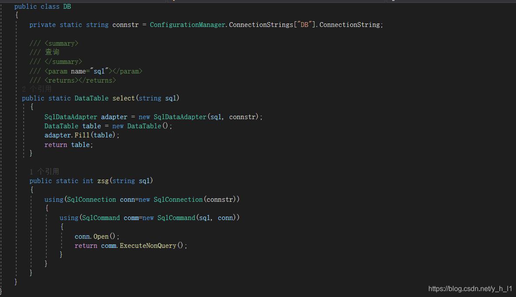516x297 pixels.
Task: Click new SqlDataAdapter constructor call
Action: (200, 117)
